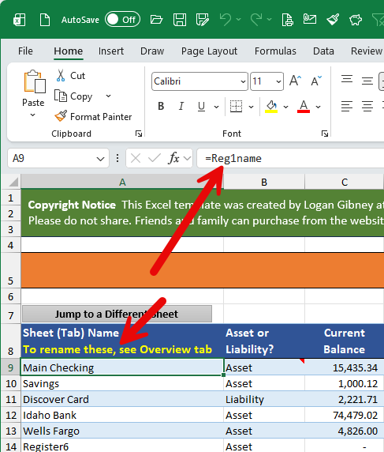This screenshot has width=384, height=452.
Task: Copy the selected cell
Action: pos(73,96)
